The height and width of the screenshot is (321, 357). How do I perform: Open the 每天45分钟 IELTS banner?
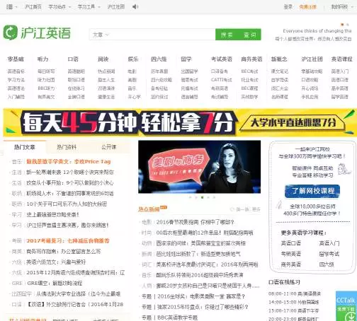point(178,122)
